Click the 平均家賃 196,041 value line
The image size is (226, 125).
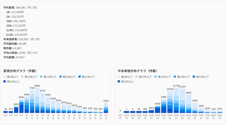pyautogui.click(x=20, y=8)
